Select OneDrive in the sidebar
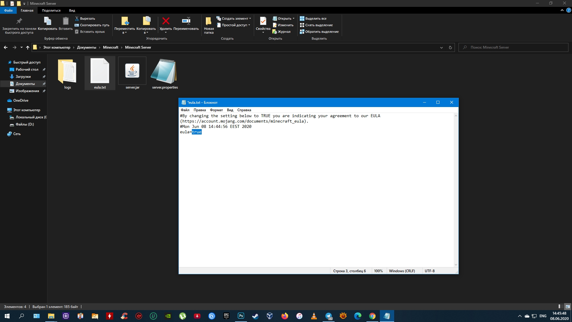Image resolution: width=572 pixels, height=322 pixels. (x=21, y=100)
